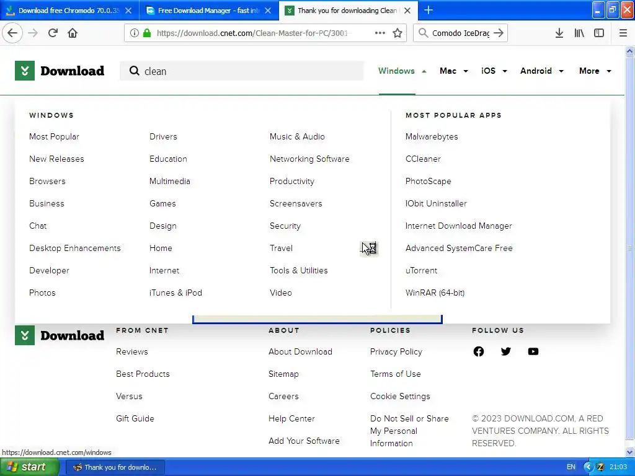Open the library bookshelf icon
The image size is (635, 476).
click(579, 33)
